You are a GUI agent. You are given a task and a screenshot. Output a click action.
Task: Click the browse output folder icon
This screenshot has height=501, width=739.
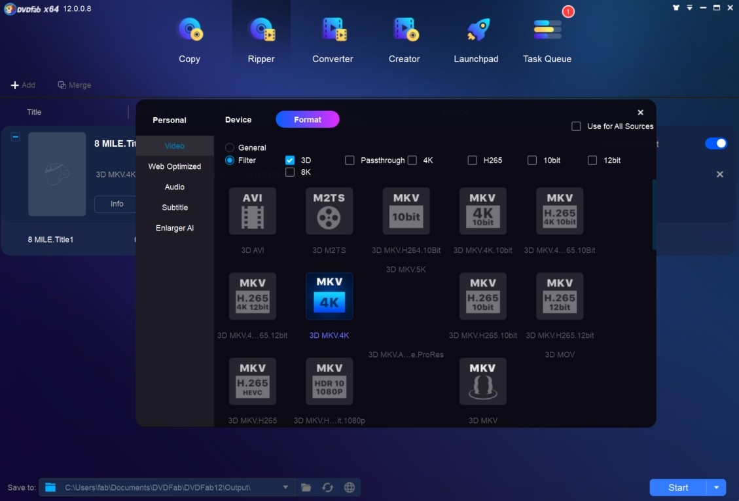pyautogui.click(x=306, y=487)
